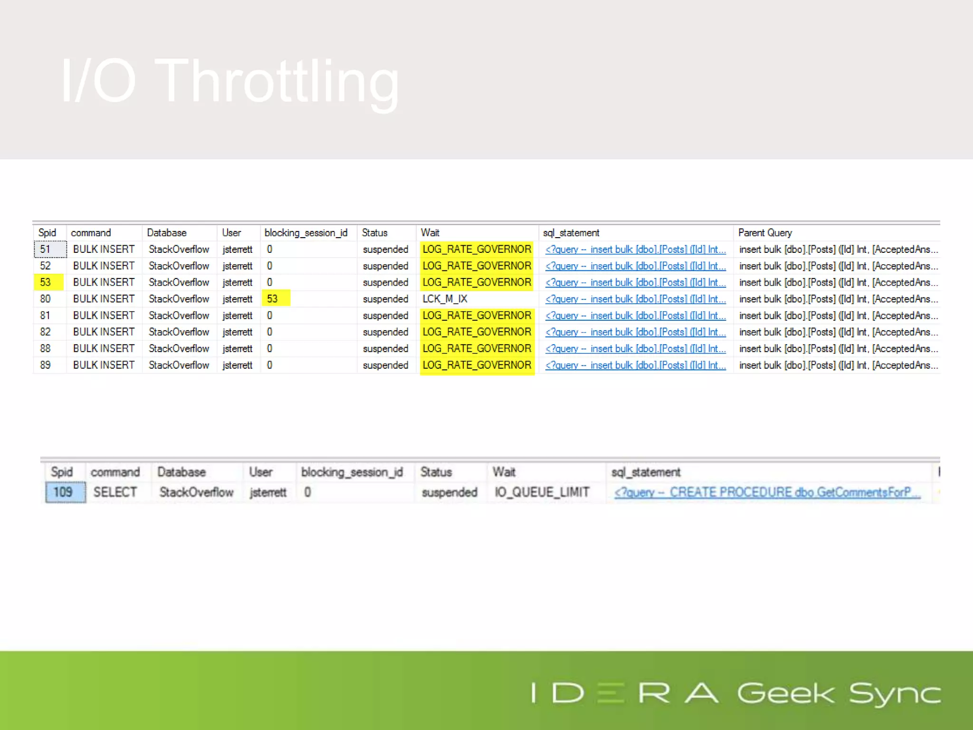Image resolution: width=973 pixels, height=730 pixels.
Task: Click Parent Query text in Spid 88 row
Action: point(838,348)
